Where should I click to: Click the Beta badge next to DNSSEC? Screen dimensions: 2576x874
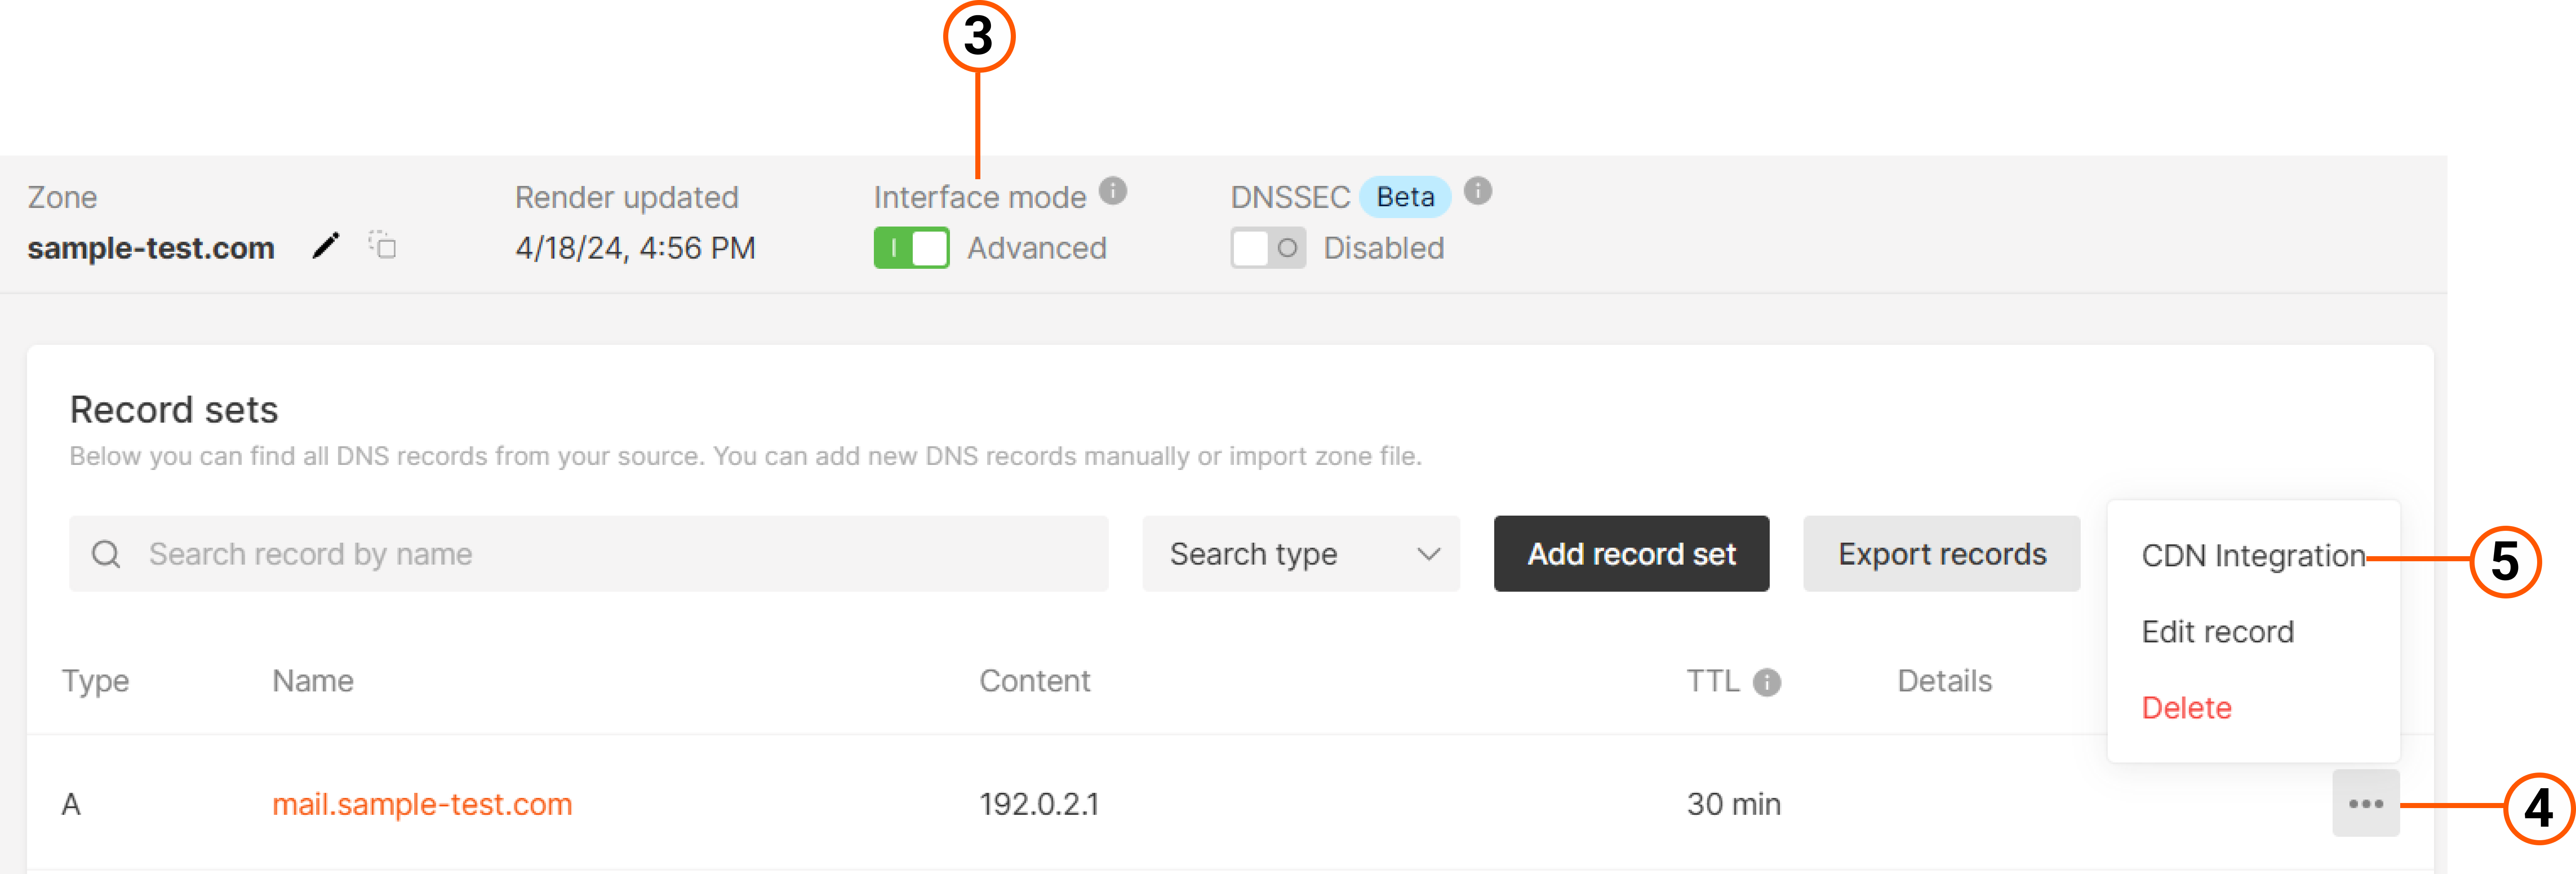click(x=1405, y=197)
